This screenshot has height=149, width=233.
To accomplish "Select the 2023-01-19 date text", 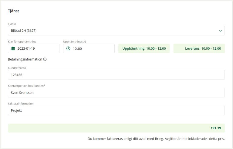I will [x=27, y=48].
